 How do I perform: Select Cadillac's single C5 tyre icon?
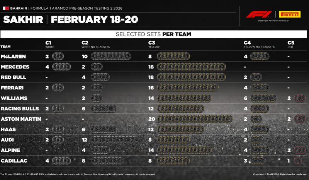[x=298, y=159]
